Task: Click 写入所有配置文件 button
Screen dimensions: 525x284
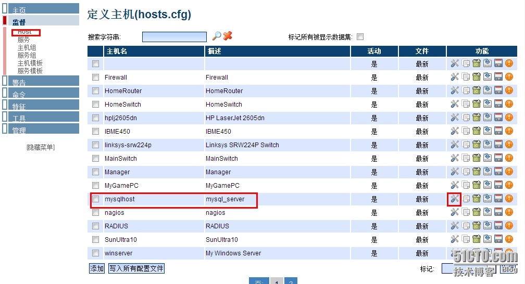Action: click(x=136, y=268)
